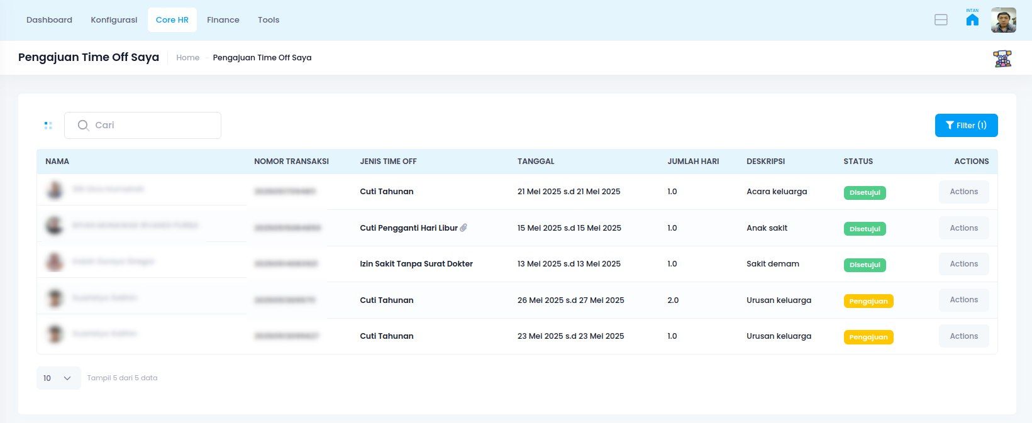Screen dimensions: 1032x423
Task: Open the rows-per-page dropdown showing 10
Action: point(58,378)
